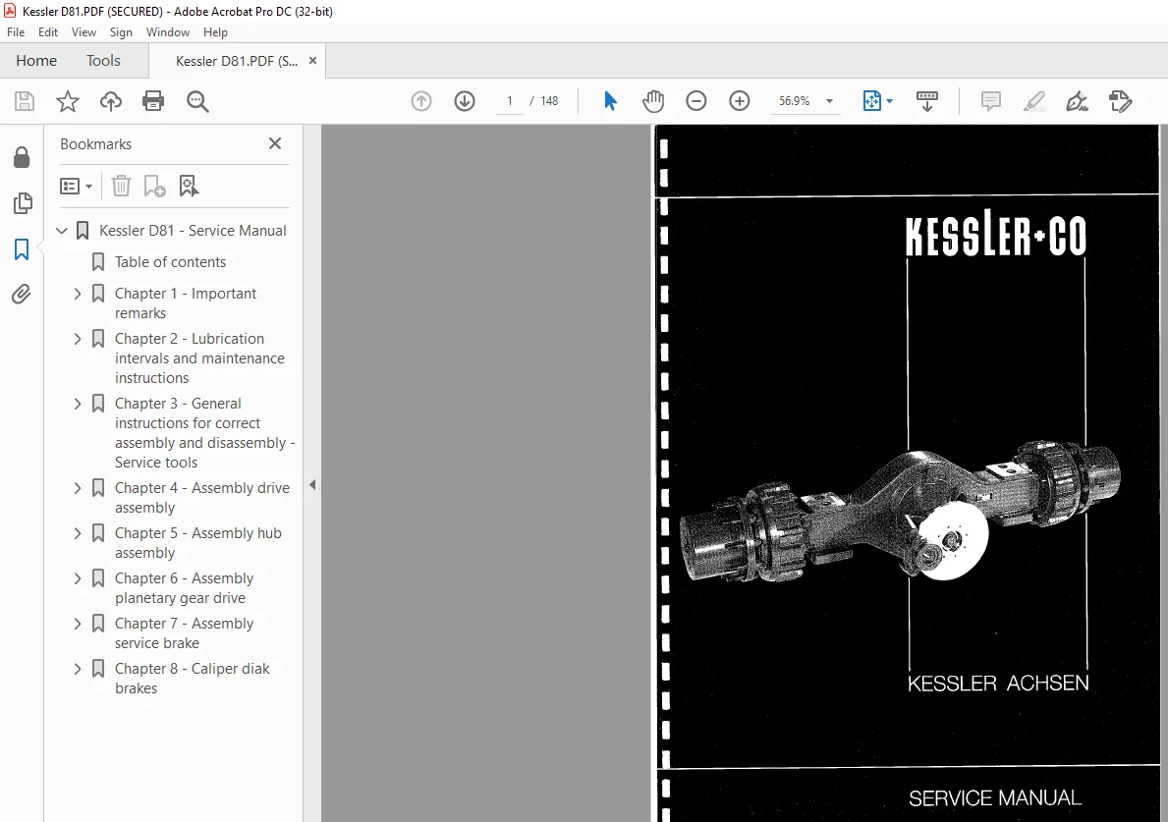Switch to the Tools tab
The height and width of the screenshot is (822, 1168).
click(103, 60)
